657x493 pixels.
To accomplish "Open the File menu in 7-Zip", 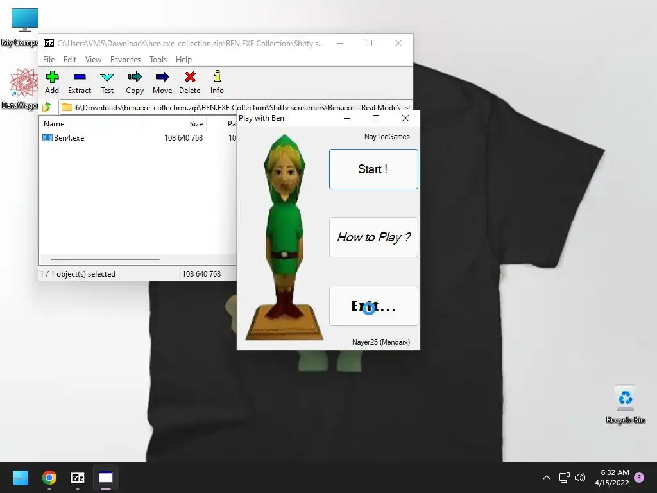I will [x=49, y=60].
